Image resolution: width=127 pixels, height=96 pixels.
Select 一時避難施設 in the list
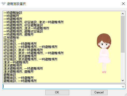[x=13, y=13]
